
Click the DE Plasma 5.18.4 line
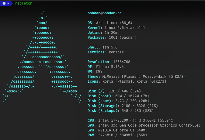tap(106, 67)
